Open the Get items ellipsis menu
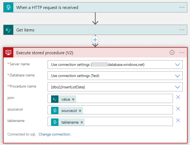This screenshot has width=190, height=145. [182, 30]
